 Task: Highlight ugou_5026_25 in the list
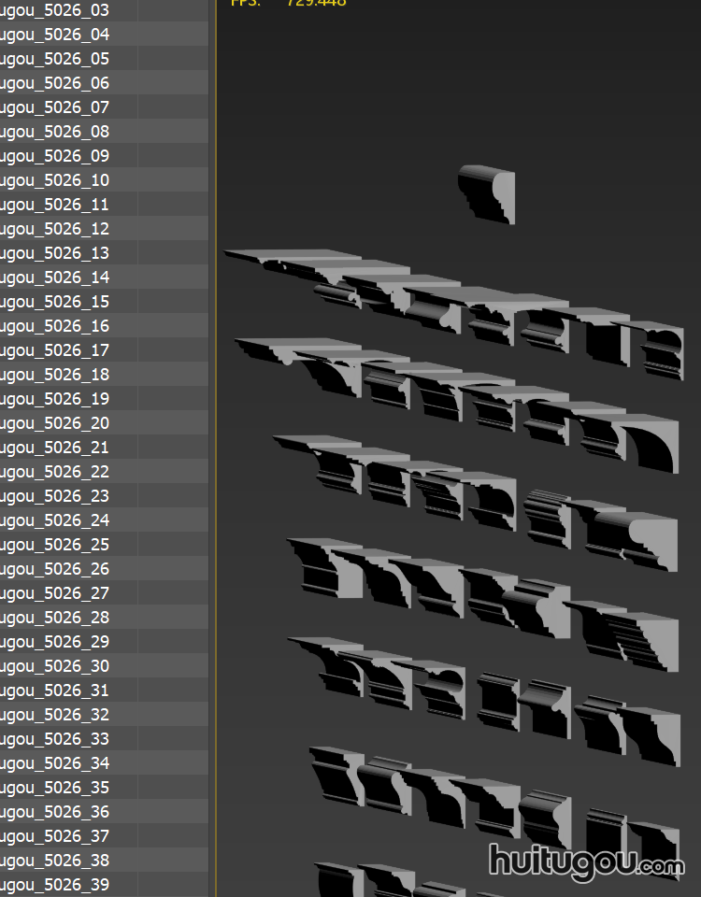(104, 545)
